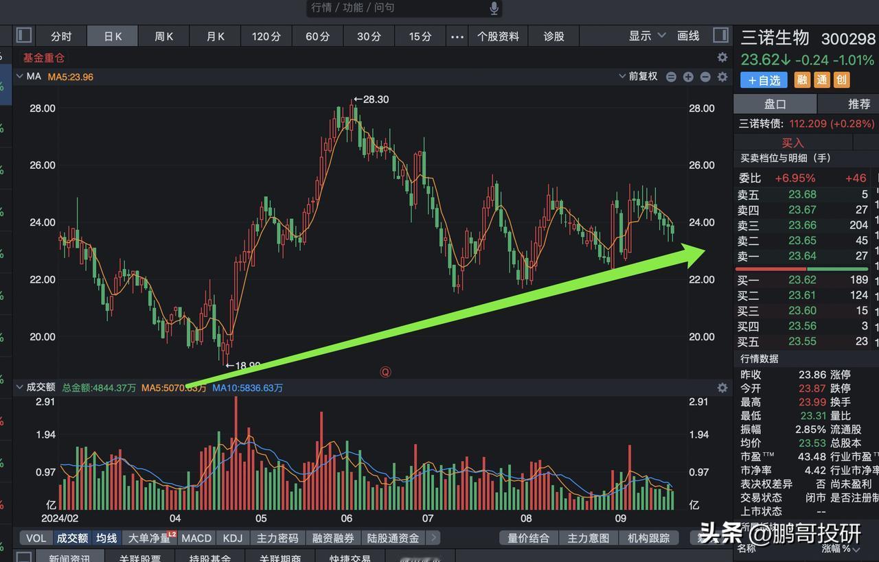This screenshot has height=562, width=879.
Task: Click the first minus icon beside 前复权
Action: click(x=671, y=77)
